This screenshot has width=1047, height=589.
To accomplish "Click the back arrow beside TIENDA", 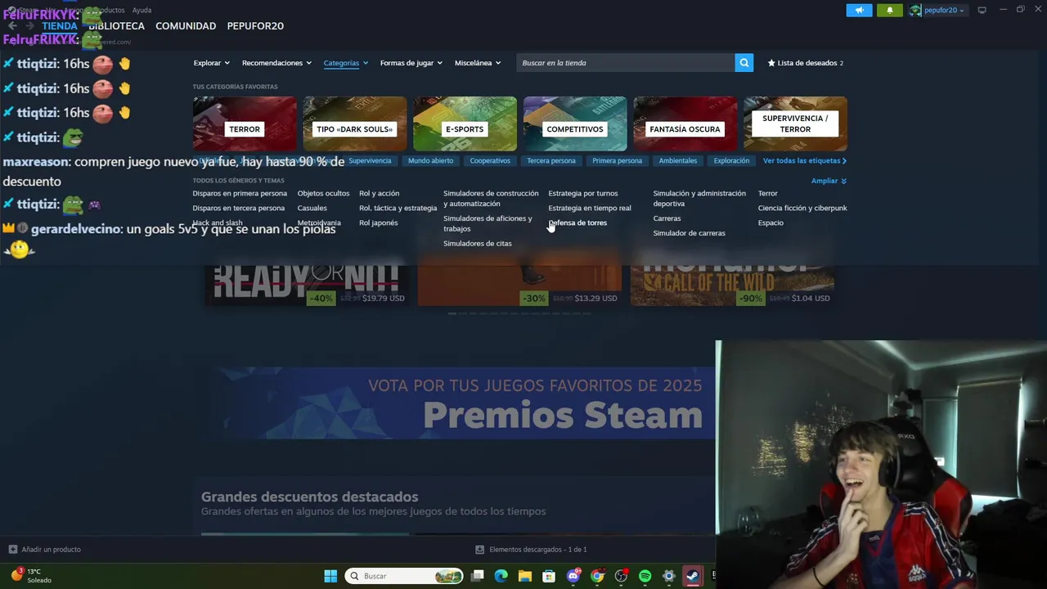I will [x=12, y=26].
